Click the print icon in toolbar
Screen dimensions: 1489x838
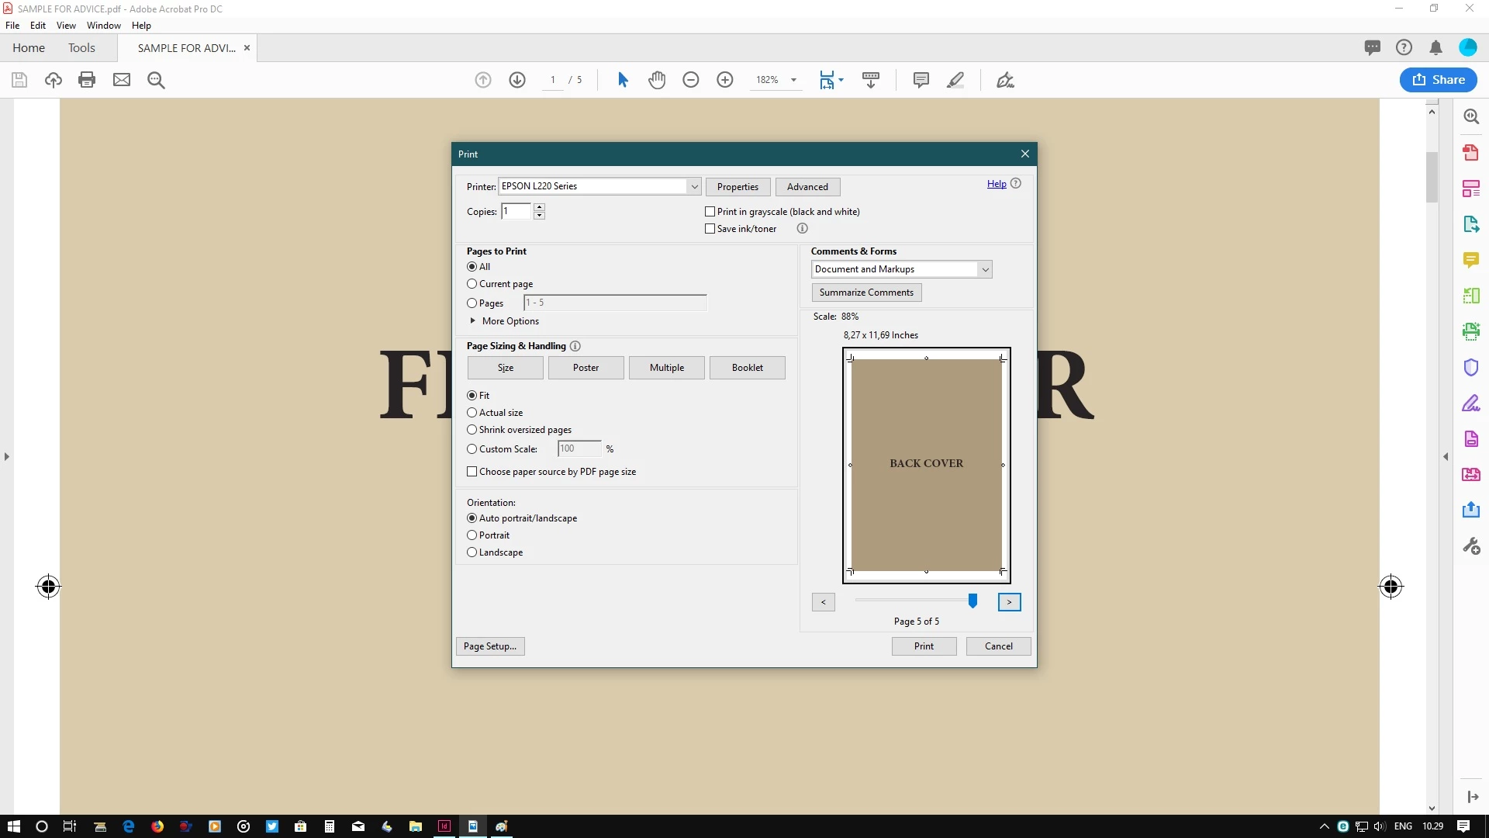tap(87, 80)
